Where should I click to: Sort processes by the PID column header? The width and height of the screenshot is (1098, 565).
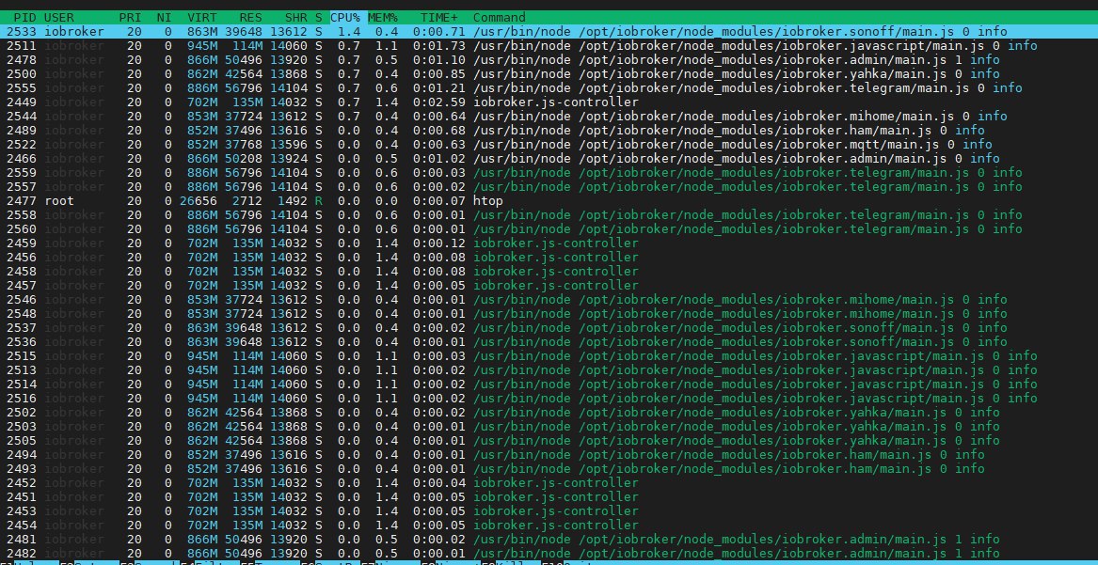[25, 18]
